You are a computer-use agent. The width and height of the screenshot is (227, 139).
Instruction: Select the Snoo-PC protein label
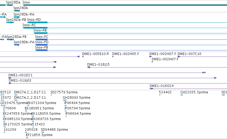click(x=42, y=37)
